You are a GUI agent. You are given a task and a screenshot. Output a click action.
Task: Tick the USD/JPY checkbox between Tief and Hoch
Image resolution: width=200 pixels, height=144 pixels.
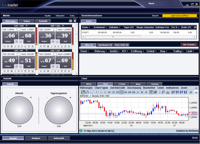click(x=19, y=54)
